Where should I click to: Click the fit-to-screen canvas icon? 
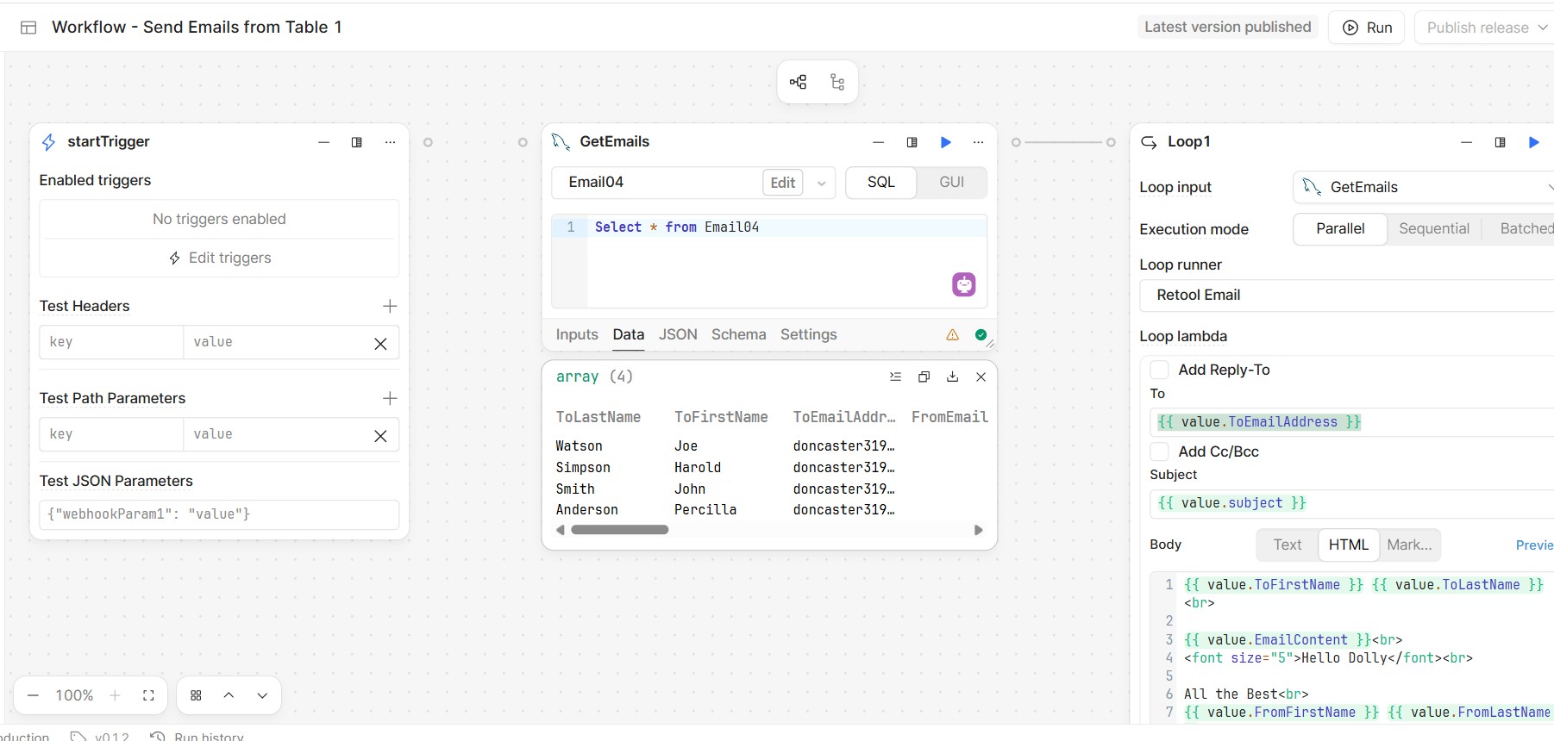tap(148, 695)
